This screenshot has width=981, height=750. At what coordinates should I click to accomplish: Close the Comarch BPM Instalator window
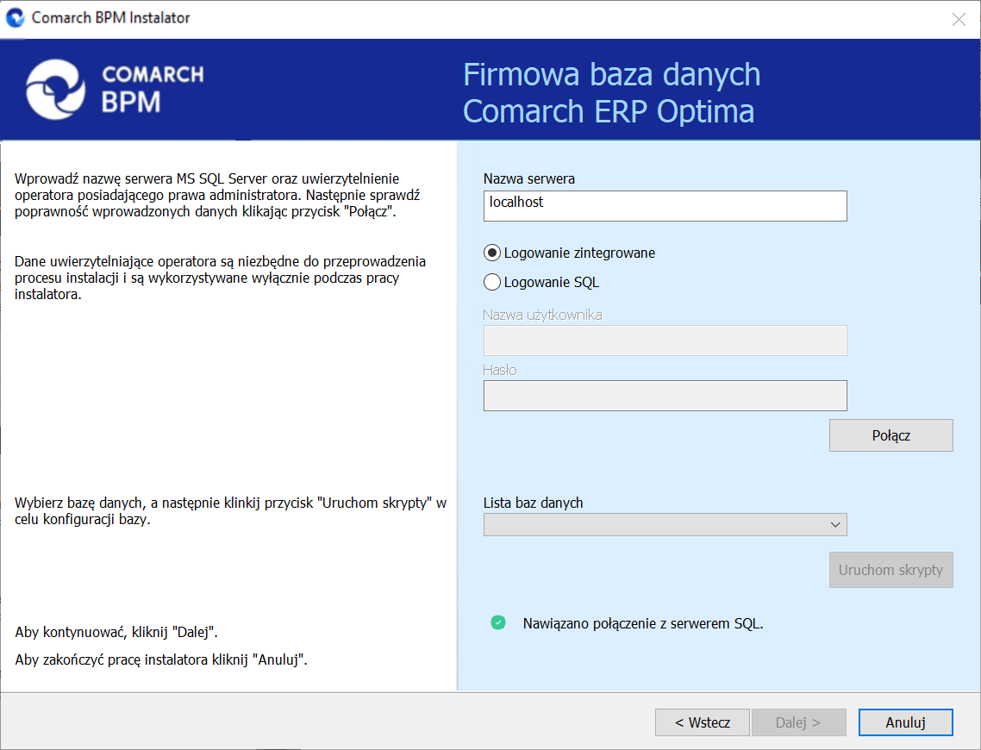click(959, 19)
